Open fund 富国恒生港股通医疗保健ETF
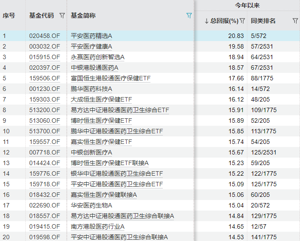This screenshot has height=241, width=300. pos(111,78)
